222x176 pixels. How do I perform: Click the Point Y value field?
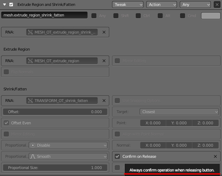point(179,123)
